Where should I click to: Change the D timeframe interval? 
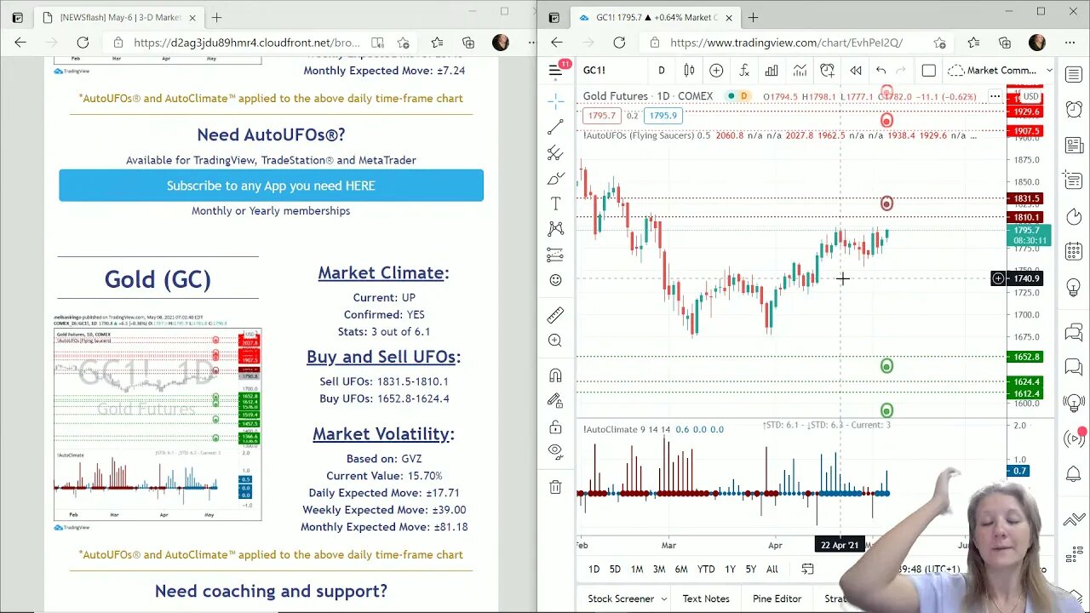(662, 71)
